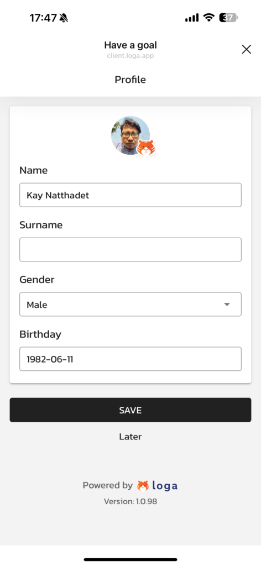261x566 pixels.
Task: Tap the Have a goal page title
Action: click(x=130, y=45)
